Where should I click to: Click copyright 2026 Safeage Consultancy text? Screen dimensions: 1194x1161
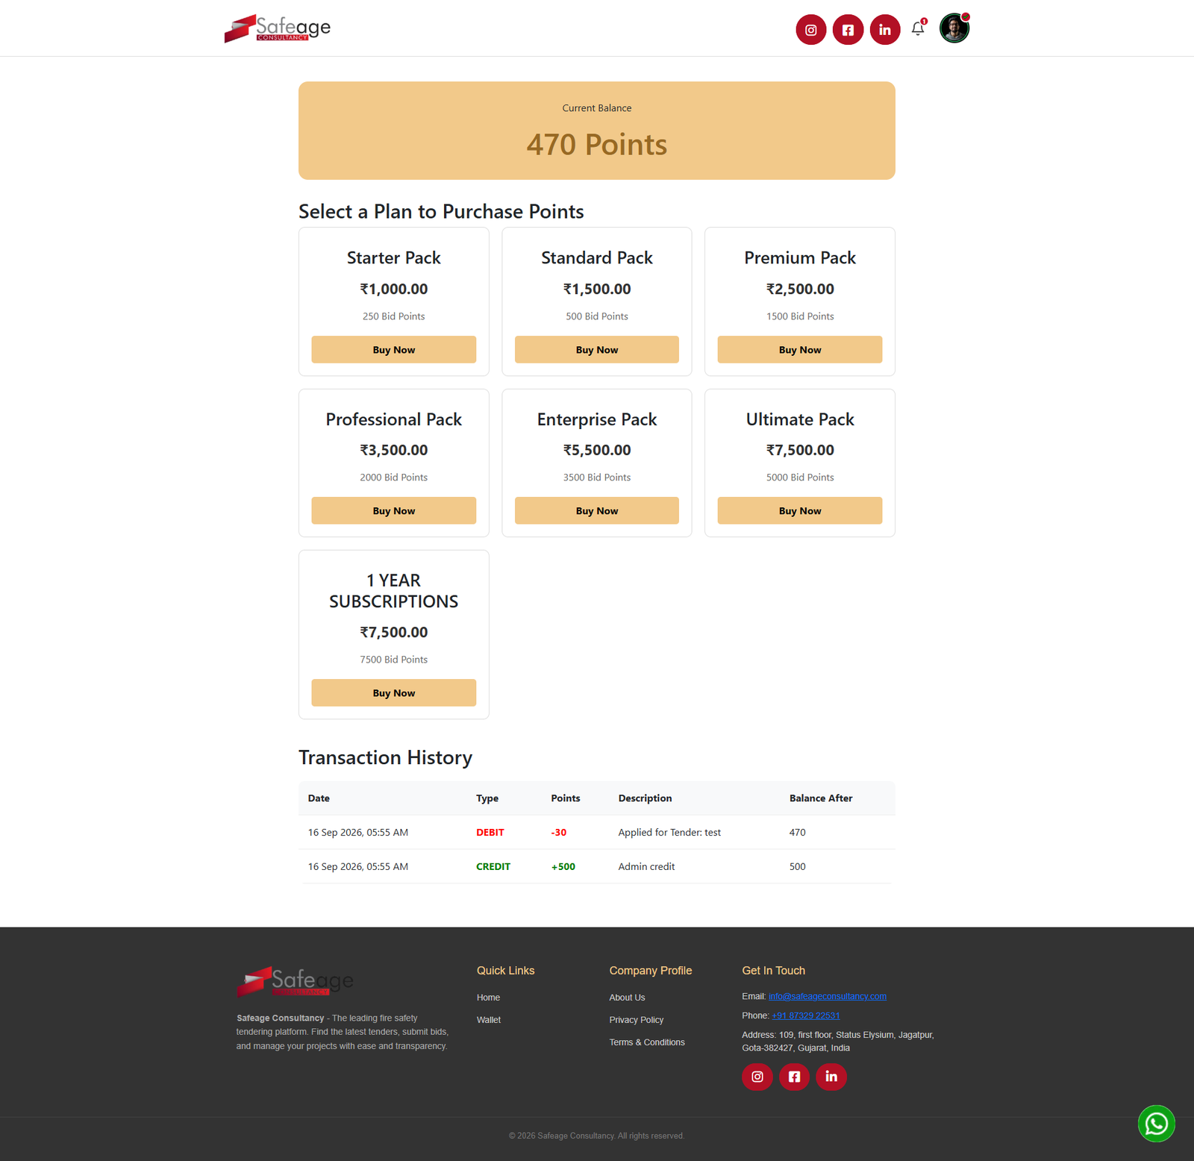coord(596,1136)
